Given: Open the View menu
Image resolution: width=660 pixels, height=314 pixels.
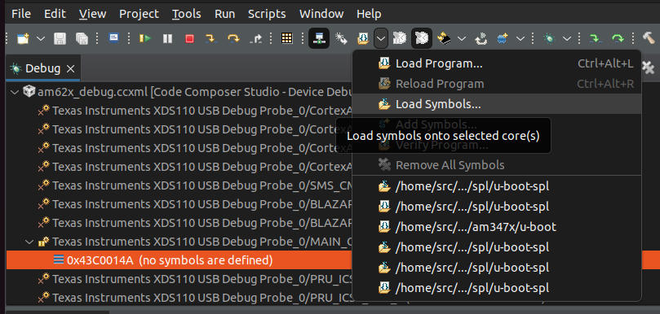Looking at the screenshot, I should click(x=92, y=14).
